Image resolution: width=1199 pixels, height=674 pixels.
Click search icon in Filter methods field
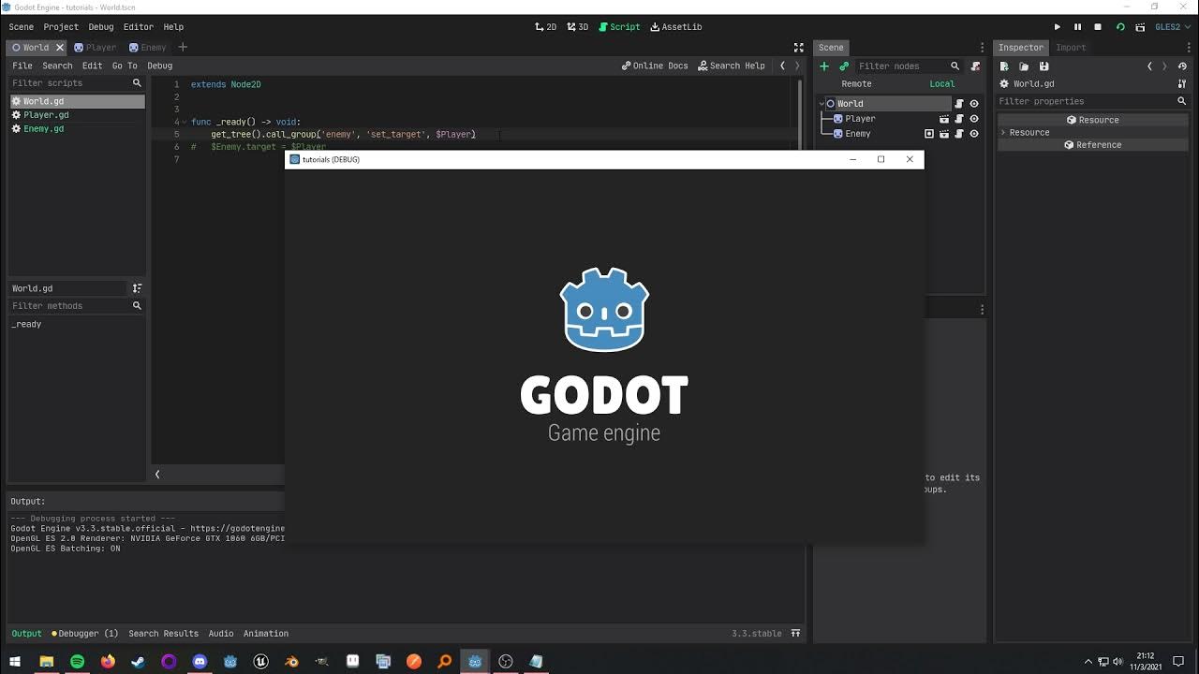(x=137, y=306)
